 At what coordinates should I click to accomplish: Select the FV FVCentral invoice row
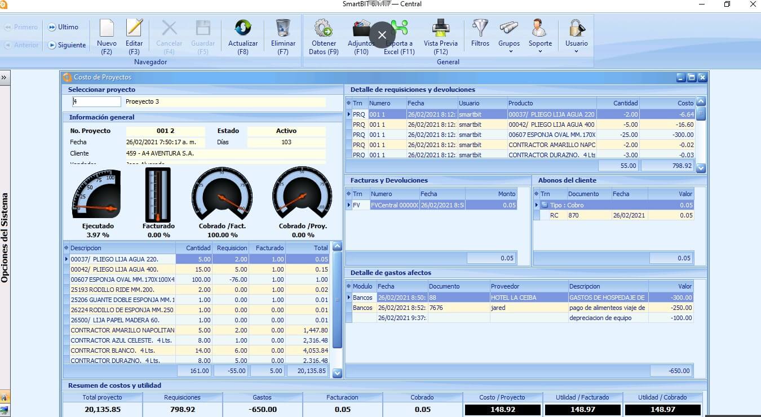coord(431,205)
